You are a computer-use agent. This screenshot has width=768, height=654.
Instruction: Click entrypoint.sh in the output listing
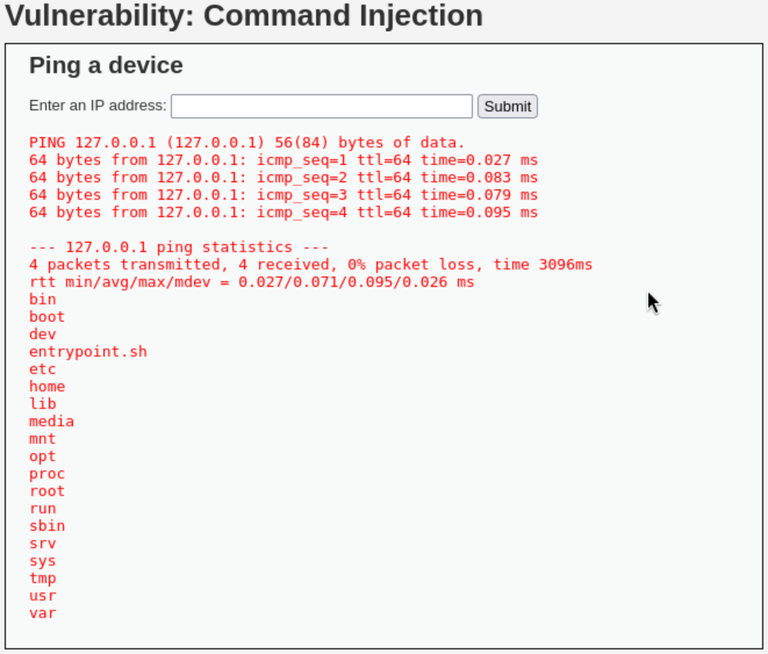click(x=88, y=352)
